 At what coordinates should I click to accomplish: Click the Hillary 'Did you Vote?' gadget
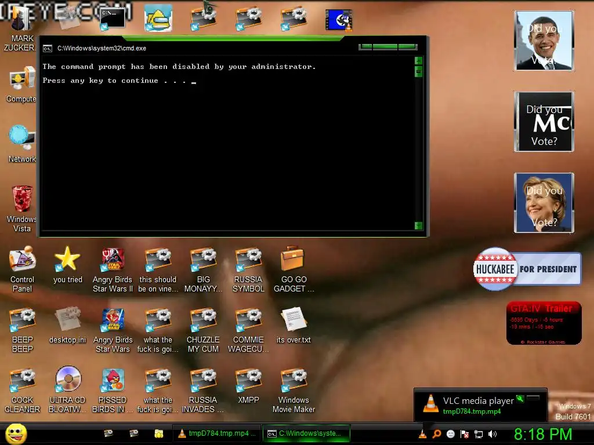click(544, 202)
